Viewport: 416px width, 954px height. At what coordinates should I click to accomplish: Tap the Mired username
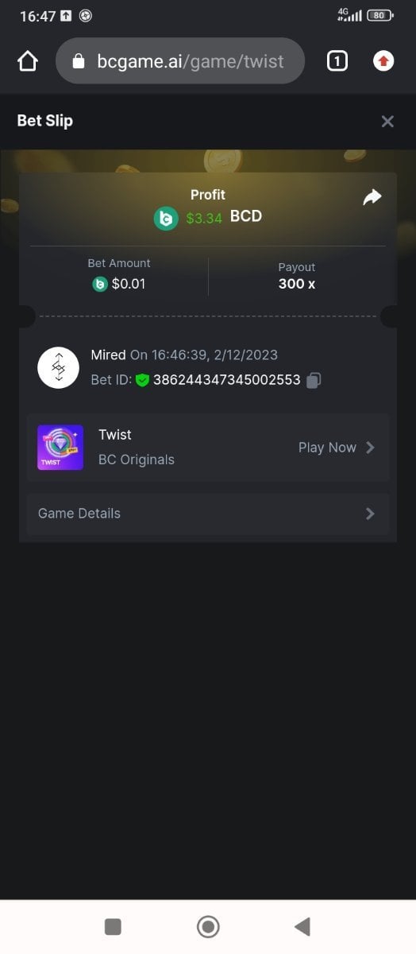click(x=108, y=355)
